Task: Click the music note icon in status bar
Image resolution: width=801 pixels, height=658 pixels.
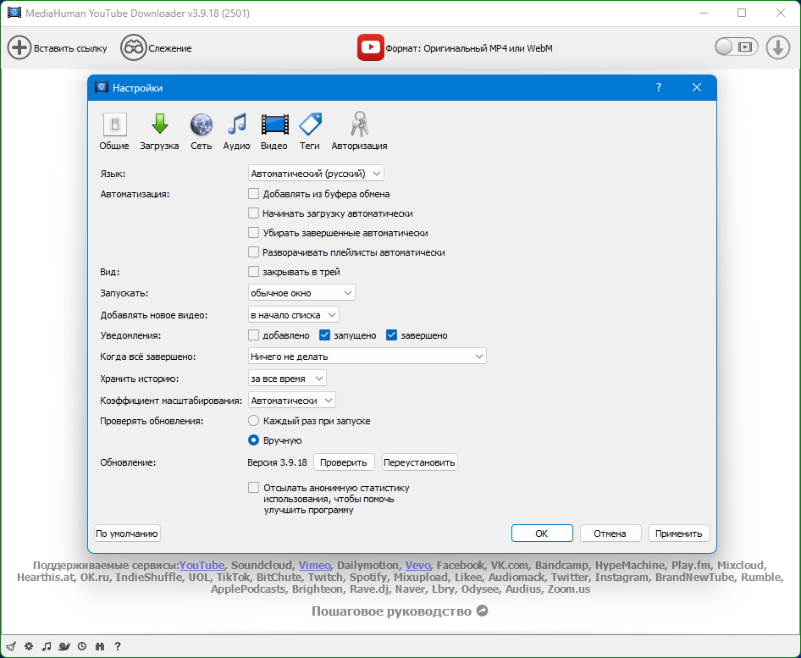Action: (47, 646)
